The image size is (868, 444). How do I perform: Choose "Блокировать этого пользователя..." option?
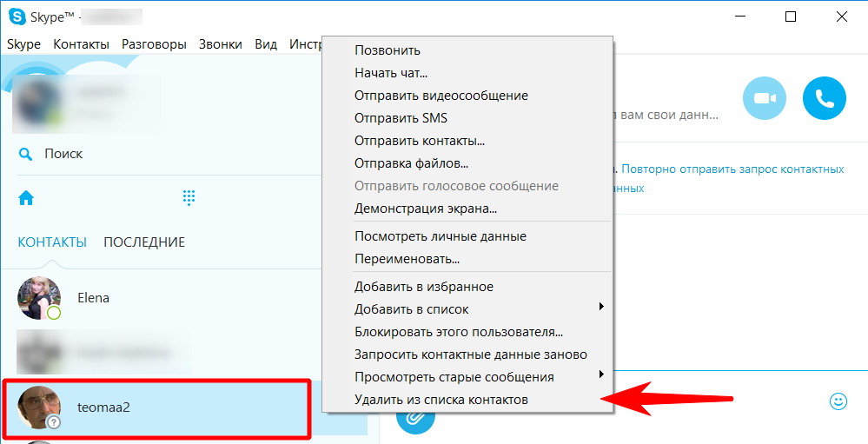[458, 332]
